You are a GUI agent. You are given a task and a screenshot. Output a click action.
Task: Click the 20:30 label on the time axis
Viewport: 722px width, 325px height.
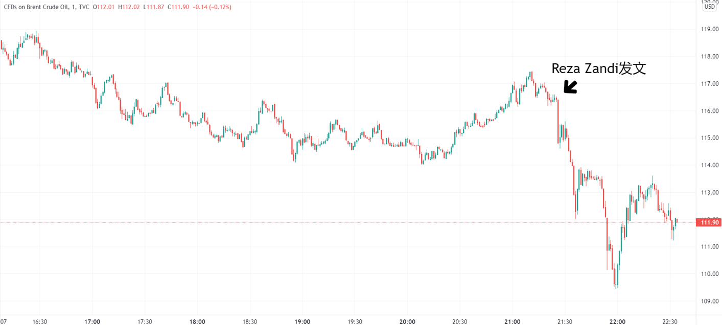pos(460,322)
